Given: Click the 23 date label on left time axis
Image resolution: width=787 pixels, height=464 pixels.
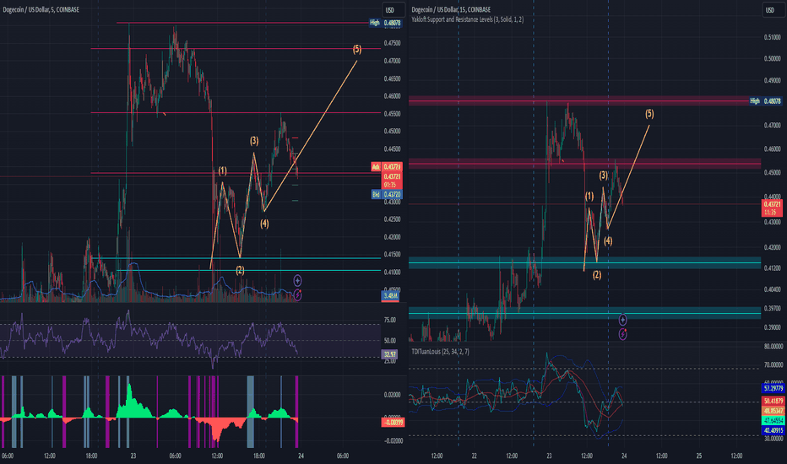Looking at the screenshot, I should [133, 456].
